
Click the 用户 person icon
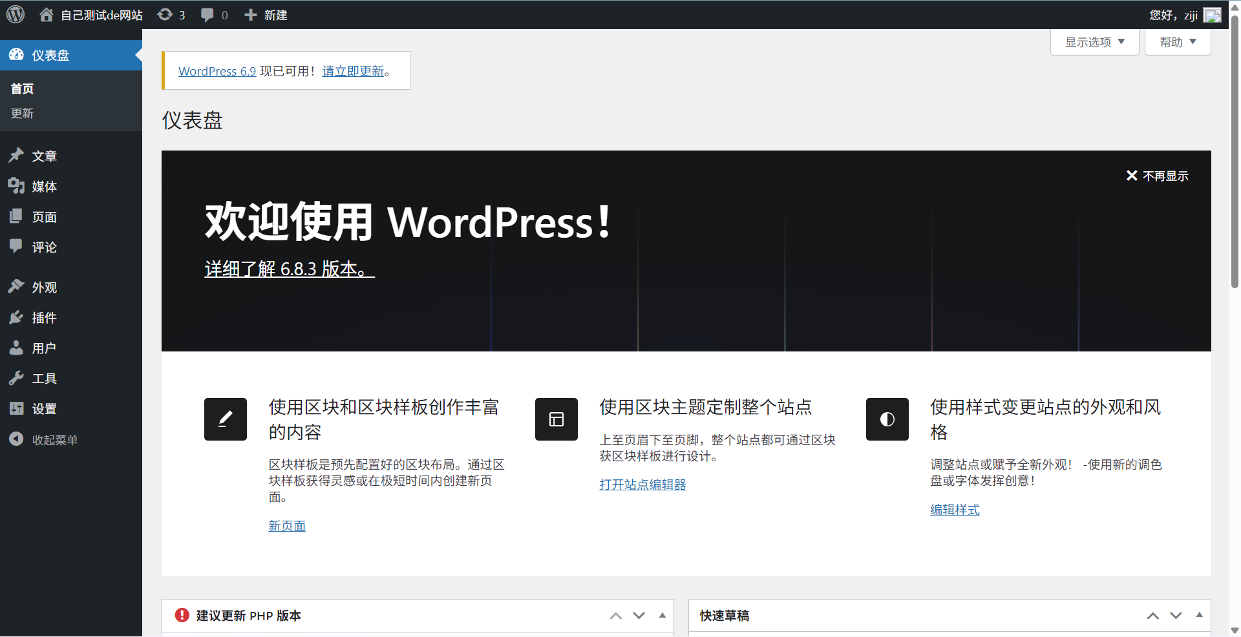point(16,348)
